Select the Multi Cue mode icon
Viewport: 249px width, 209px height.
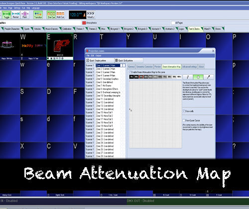(60, 15)
